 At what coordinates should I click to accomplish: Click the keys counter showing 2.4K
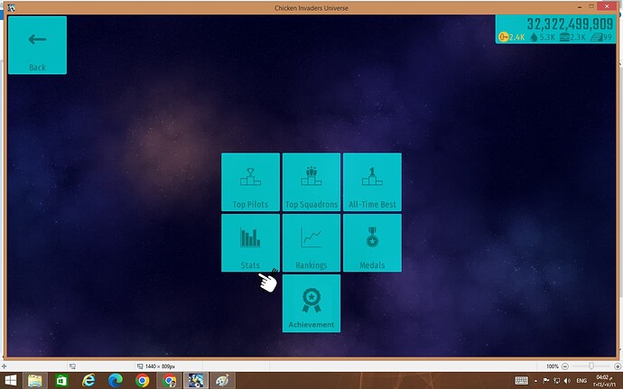point(512,37)
